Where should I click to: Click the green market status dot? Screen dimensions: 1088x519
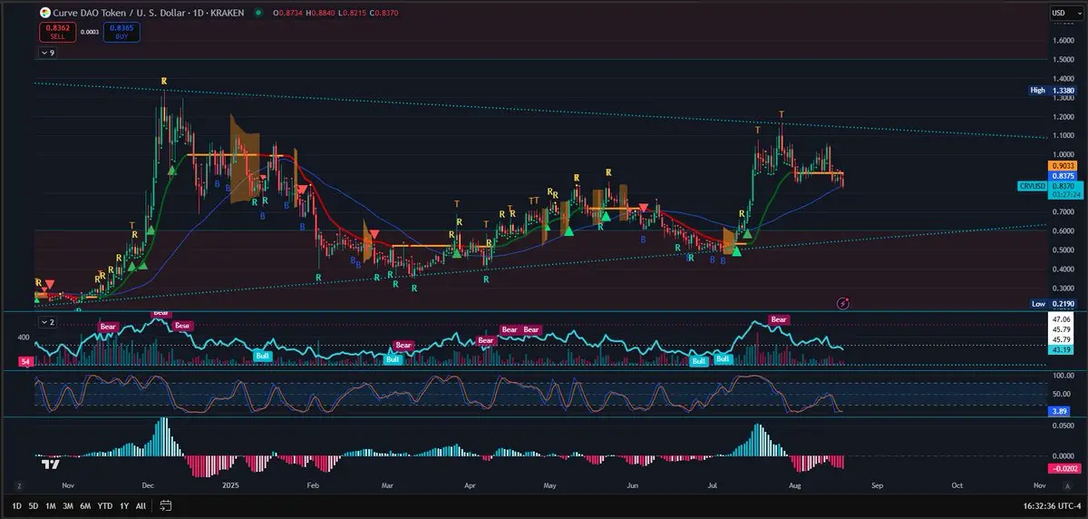click(259, 13)
